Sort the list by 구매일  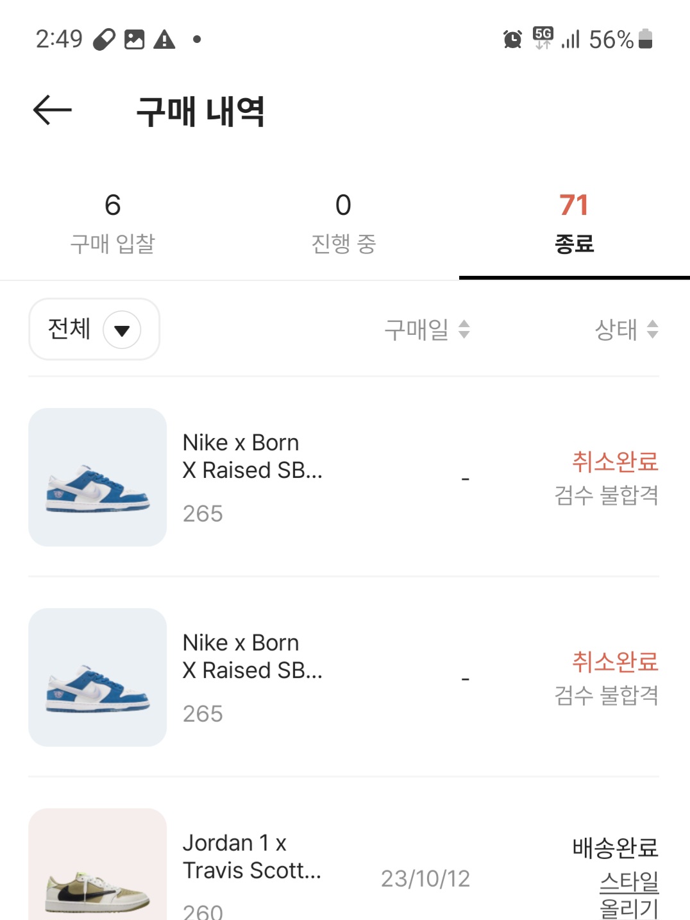pos(427,330)
